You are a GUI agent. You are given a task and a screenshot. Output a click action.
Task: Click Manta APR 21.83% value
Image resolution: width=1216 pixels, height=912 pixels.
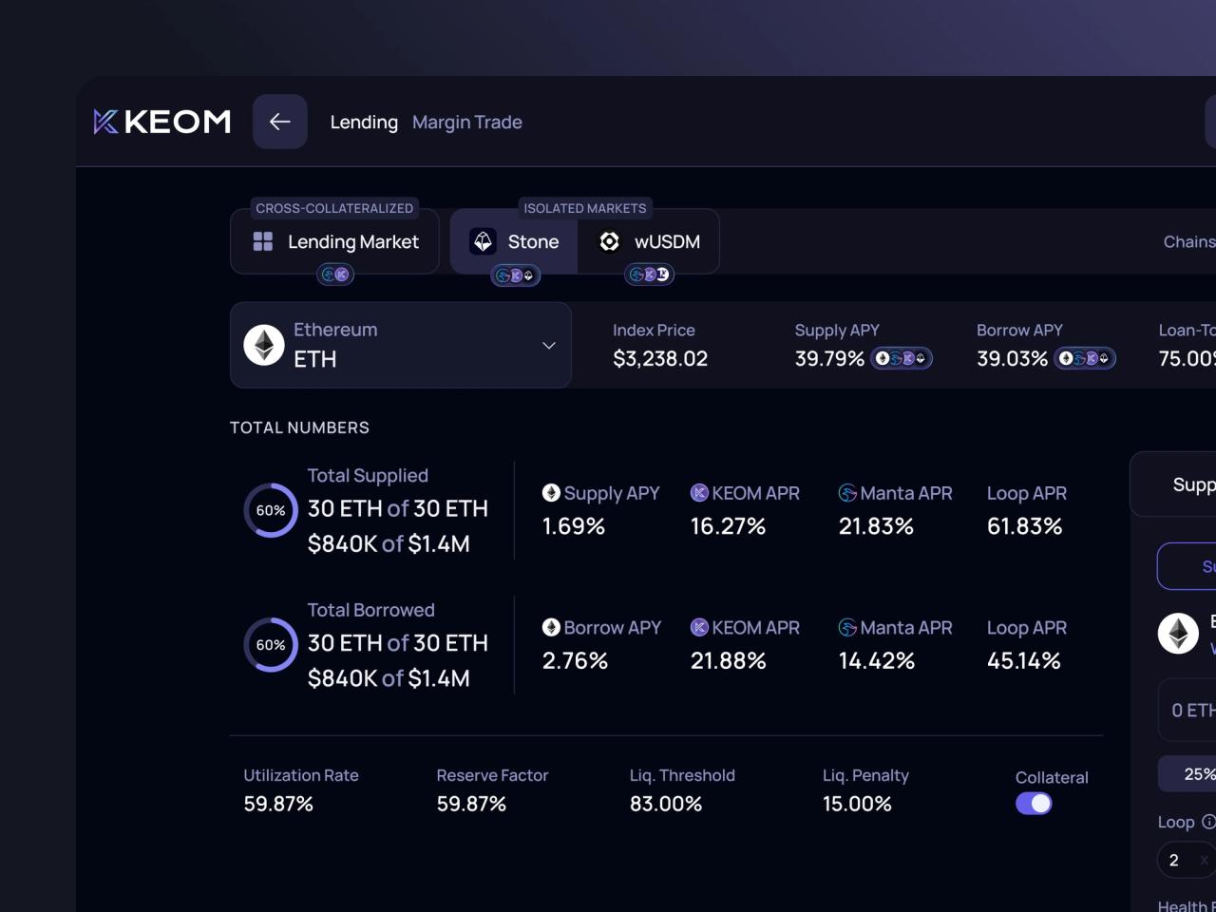pyautogui.click(x=876, y=526)
